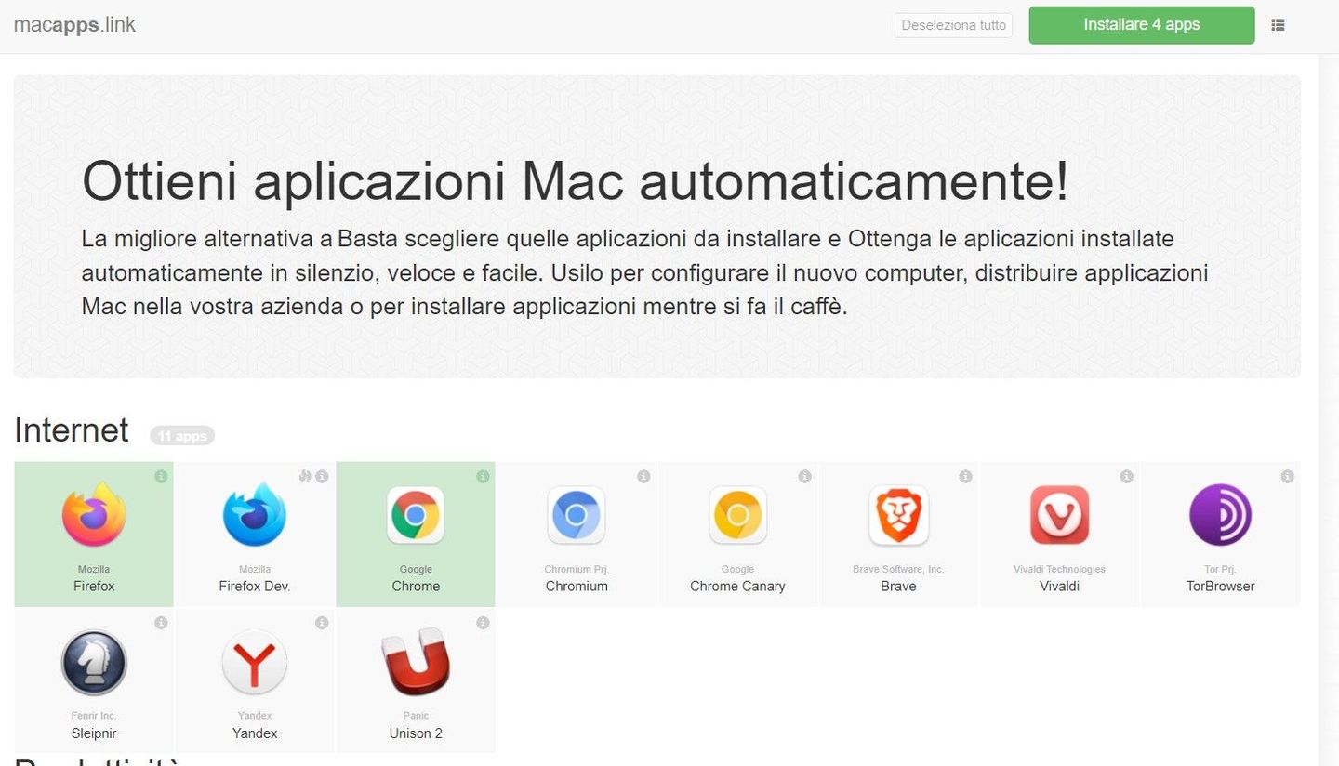
Task: Click the 'Brave Software, Inc.' publisher text
Action: tap(898, 569)
